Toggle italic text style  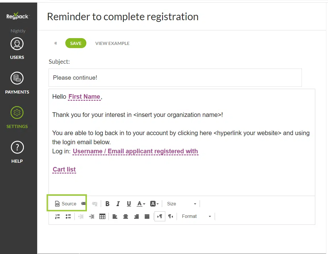click(118, 204)
